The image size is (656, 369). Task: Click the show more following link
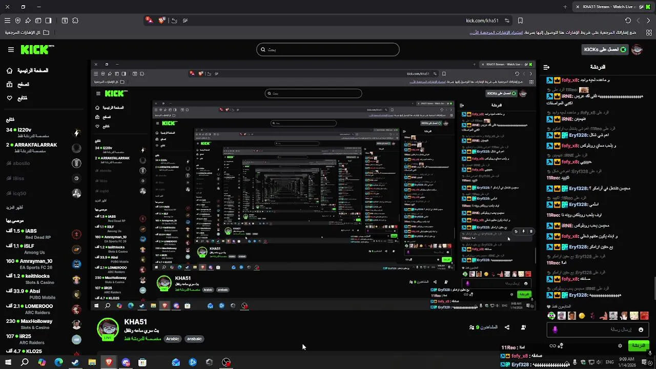pos(14,208)
